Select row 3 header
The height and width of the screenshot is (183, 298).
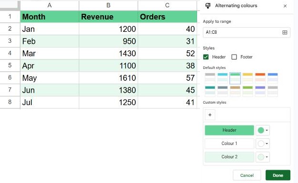(x=10, y=41)
